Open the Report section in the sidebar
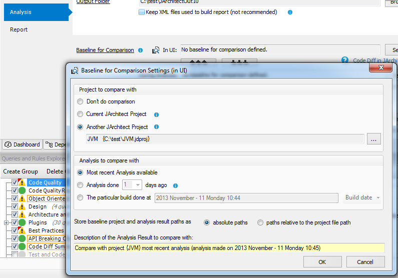This screenshot has width=398, height=278. coord(19,29)
